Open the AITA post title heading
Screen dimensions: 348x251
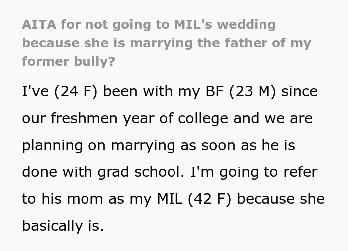[x=167, y=43]
